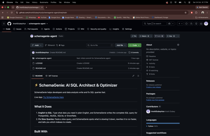The image size is (210, 136).
Task: Click Publish your first package link
Action: (x=155, y=100)
